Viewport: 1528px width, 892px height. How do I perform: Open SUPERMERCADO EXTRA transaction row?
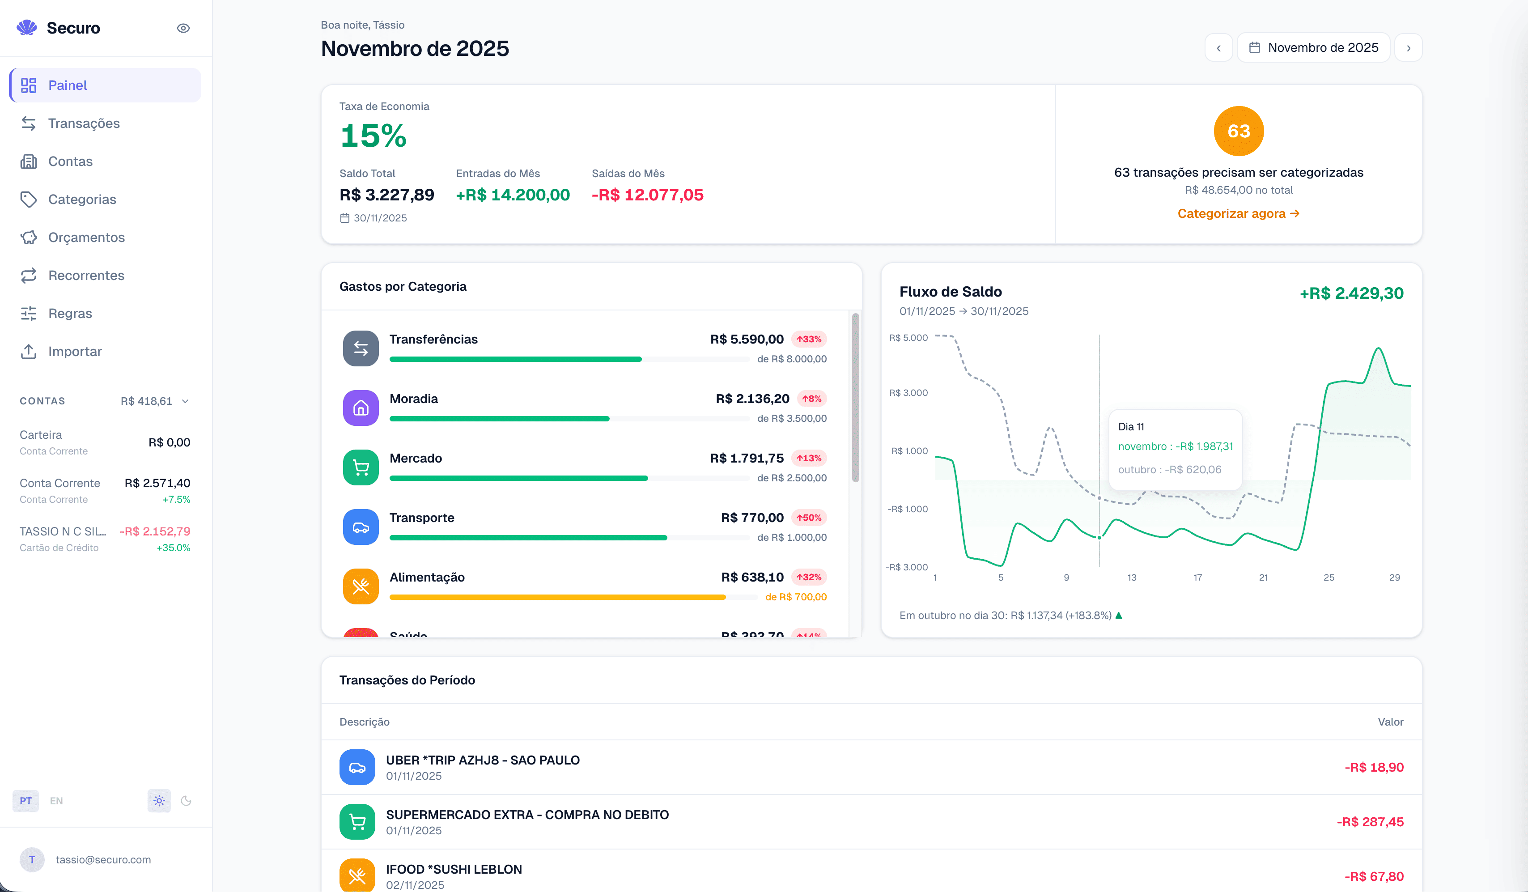pyautogui.click(x=871, y=822)
